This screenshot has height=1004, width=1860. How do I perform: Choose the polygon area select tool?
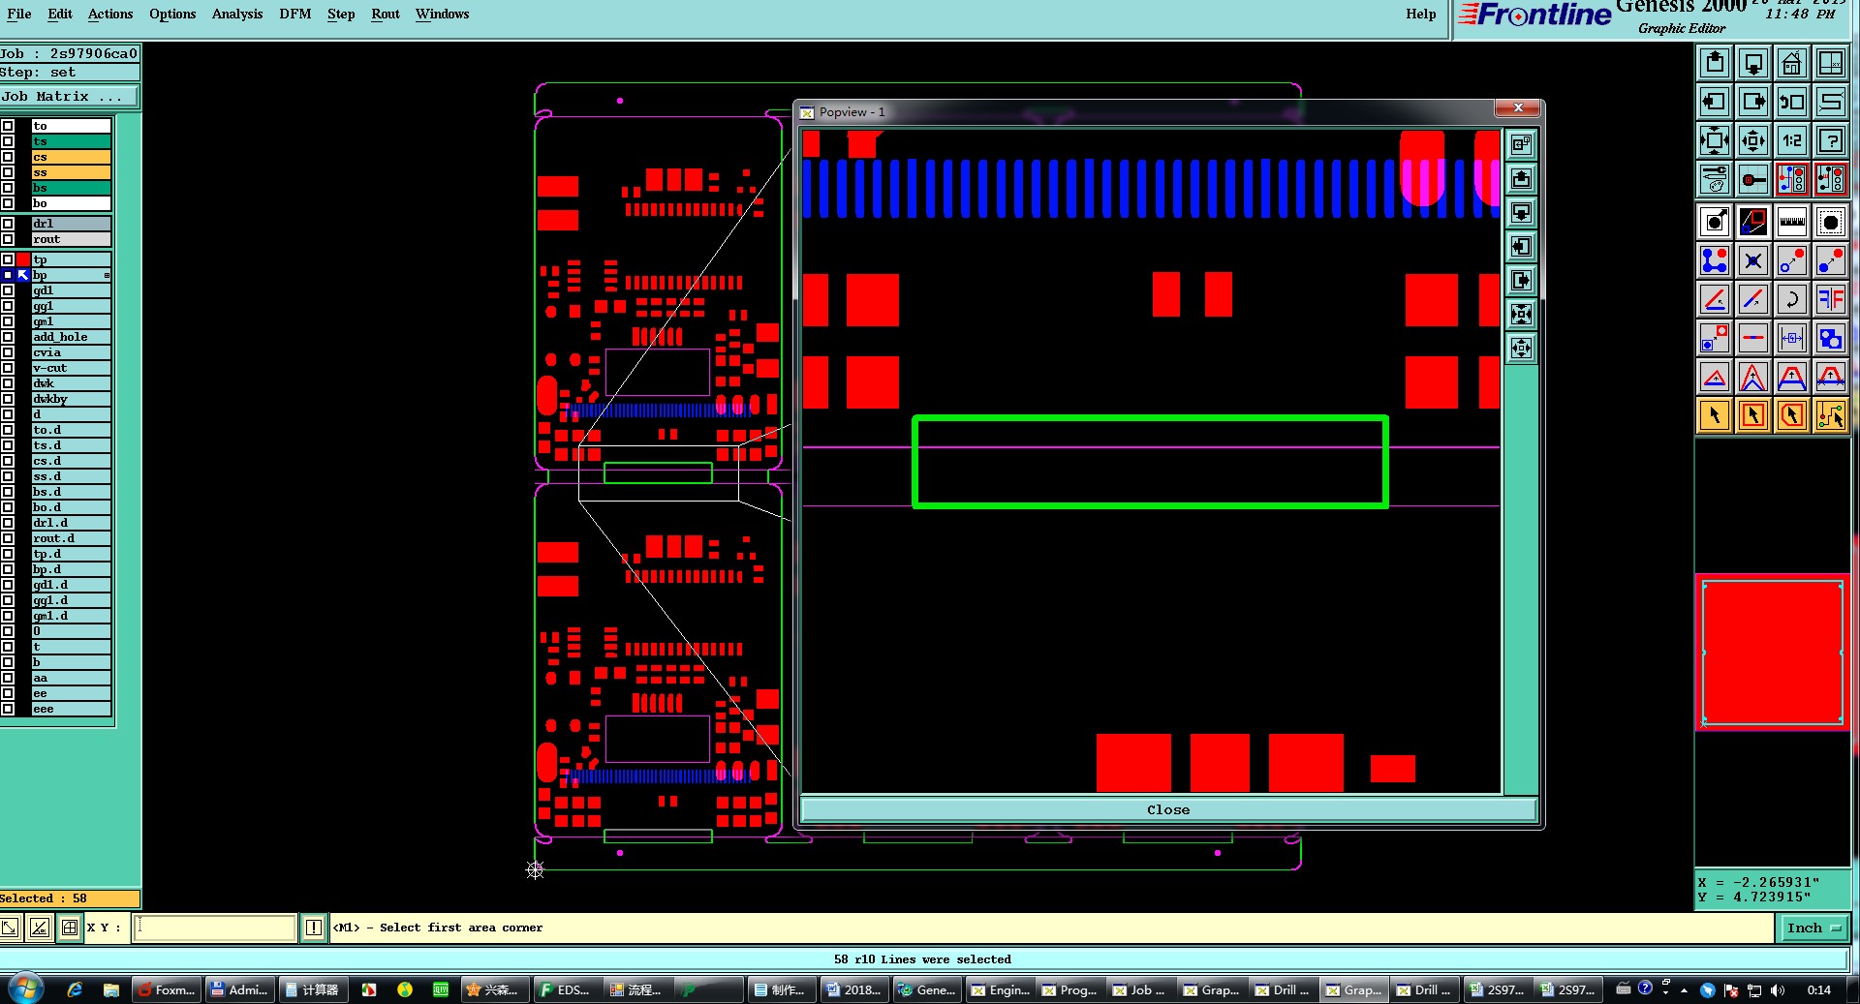point(1792,415)
